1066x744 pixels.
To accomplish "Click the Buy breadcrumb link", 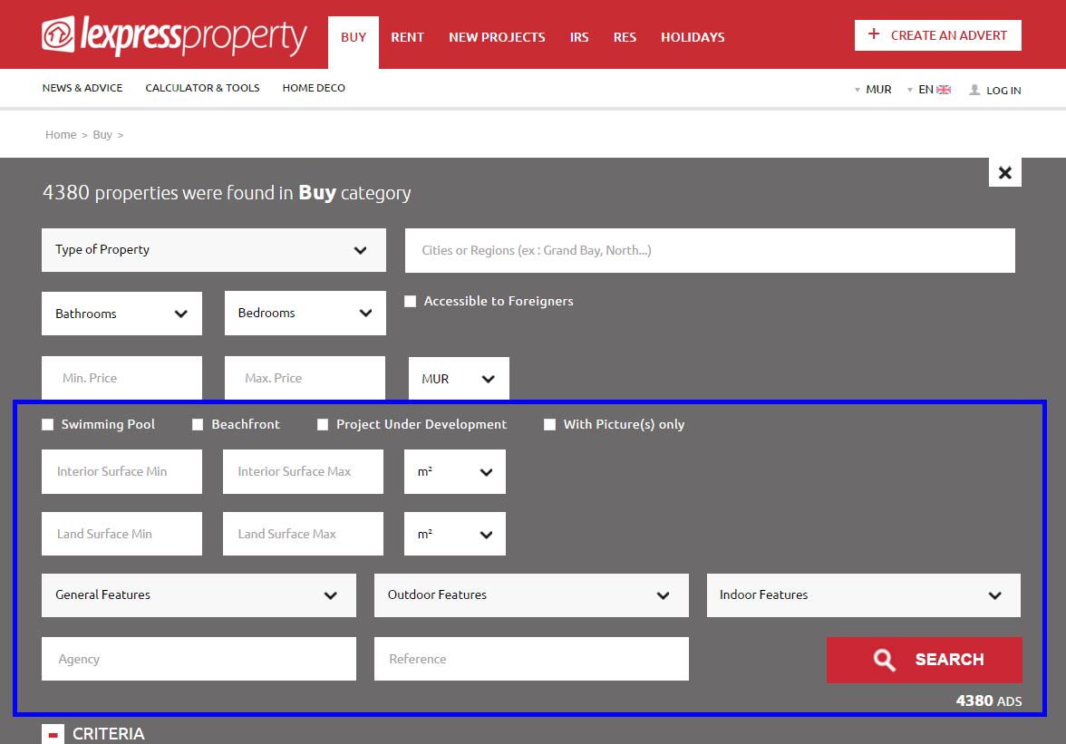I will click(102, 134).
